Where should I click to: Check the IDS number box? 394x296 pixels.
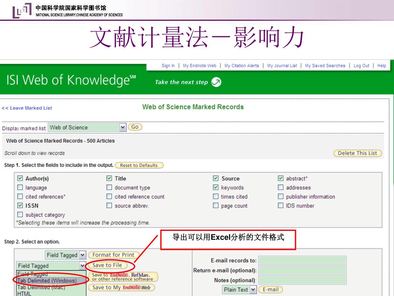pyautogui.click(x=280, y=205)
